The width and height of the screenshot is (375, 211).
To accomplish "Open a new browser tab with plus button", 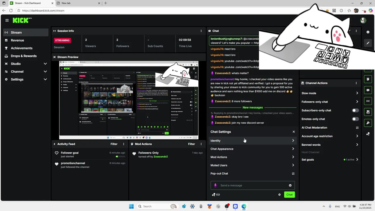I will point(105,3).
